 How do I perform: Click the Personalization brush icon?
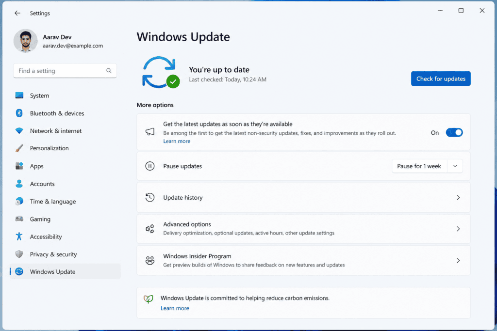coord(19,148)
